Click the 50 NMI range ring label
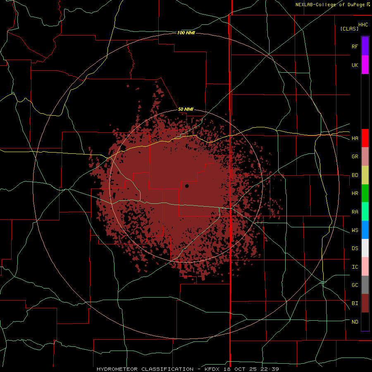372x372 pixels. point(186,110)
